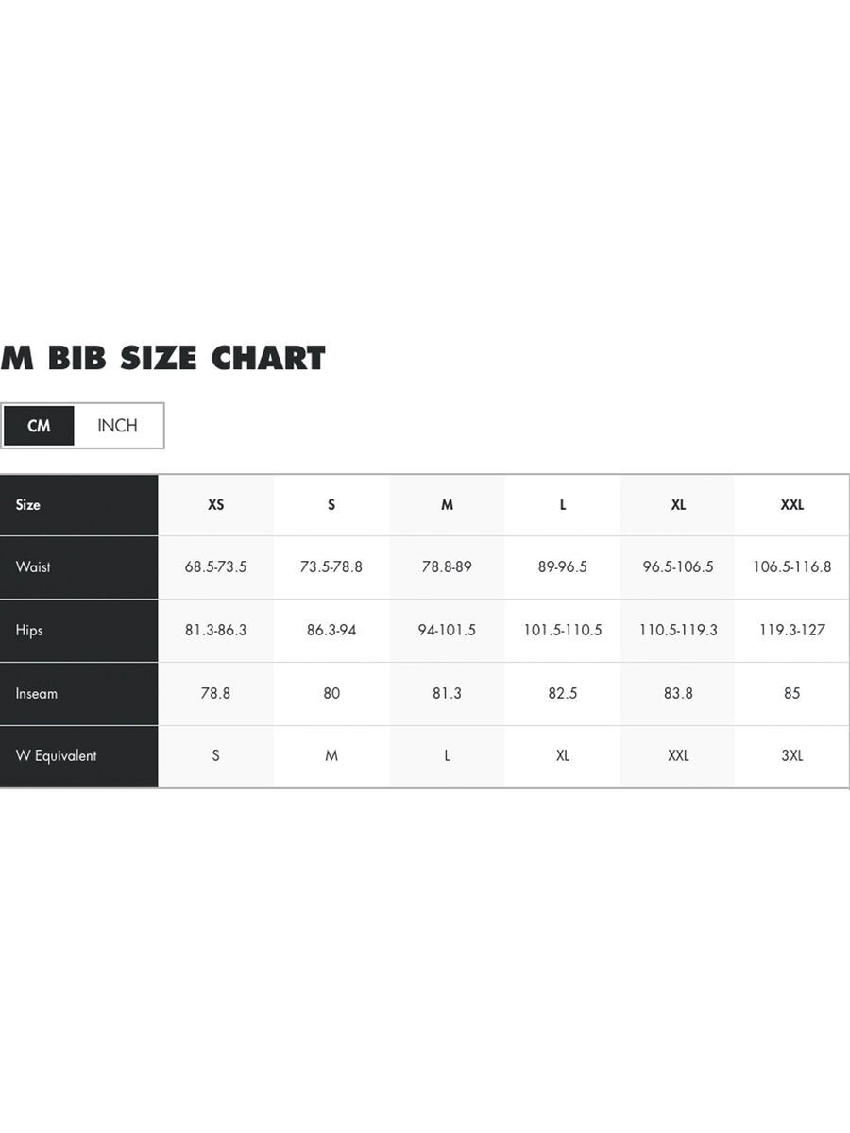Click the hips value 86.3-94
This screenshot has height=1133, width=850.
331,631
